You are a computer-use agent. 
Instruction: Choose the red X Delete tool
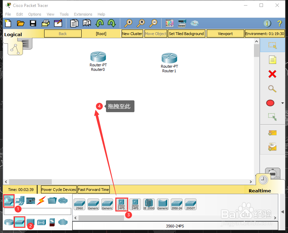click(x=272, y=74)
